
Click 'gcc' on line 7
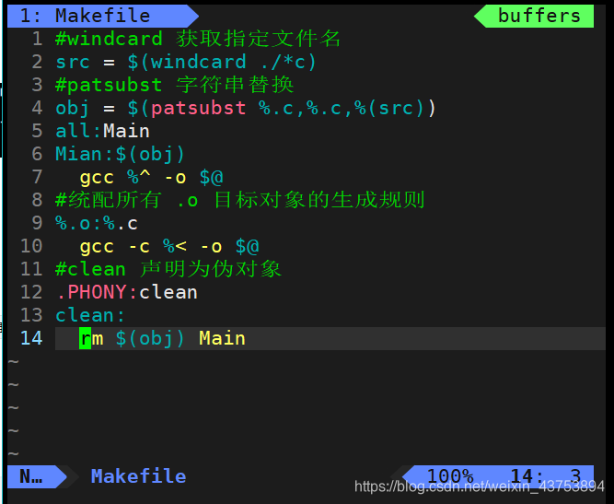(x=97, y=177)
